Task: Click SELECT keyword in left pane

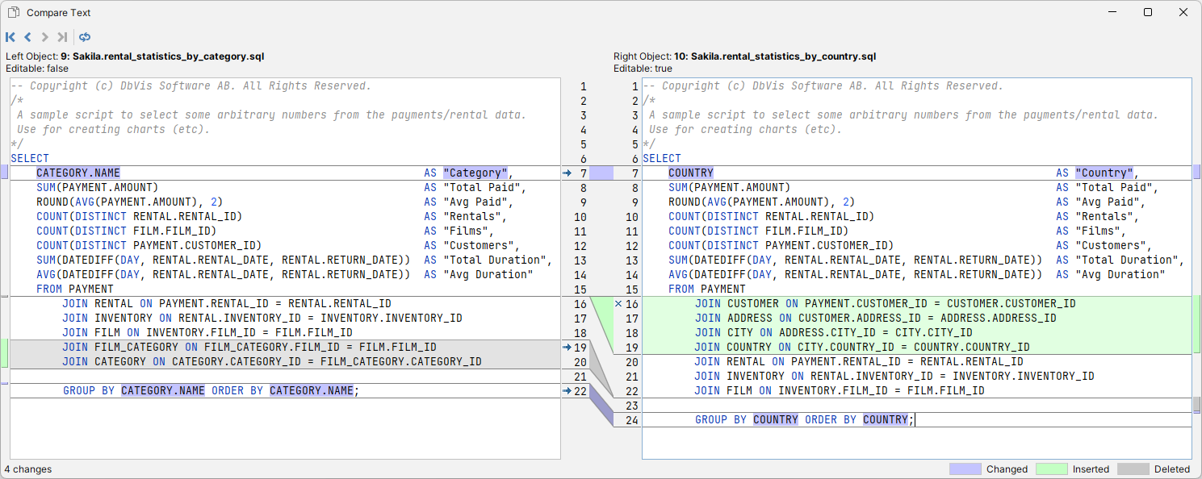Action: 30,158
